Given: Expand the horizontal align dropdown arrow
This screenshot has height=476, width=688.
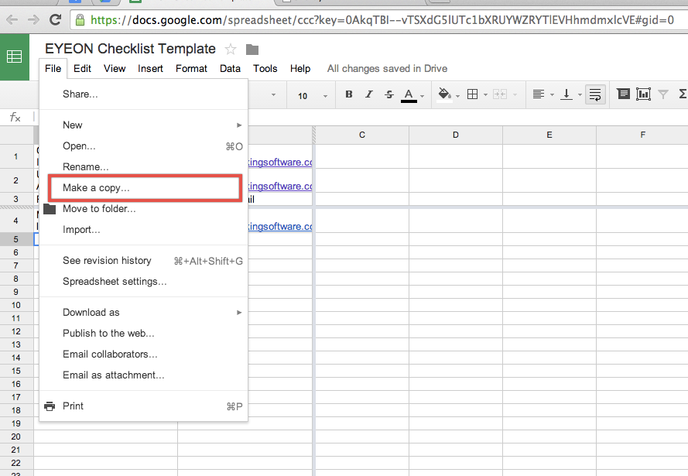Looking at the screenshot, I should (x=552, y=94).
